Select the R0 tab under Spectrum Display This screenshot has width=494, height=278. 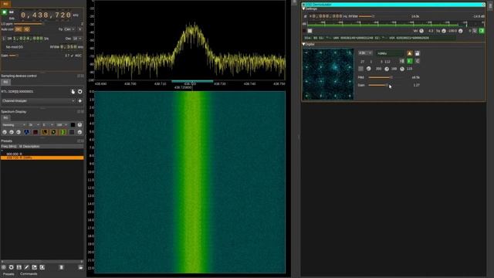(x=5, y=118)
